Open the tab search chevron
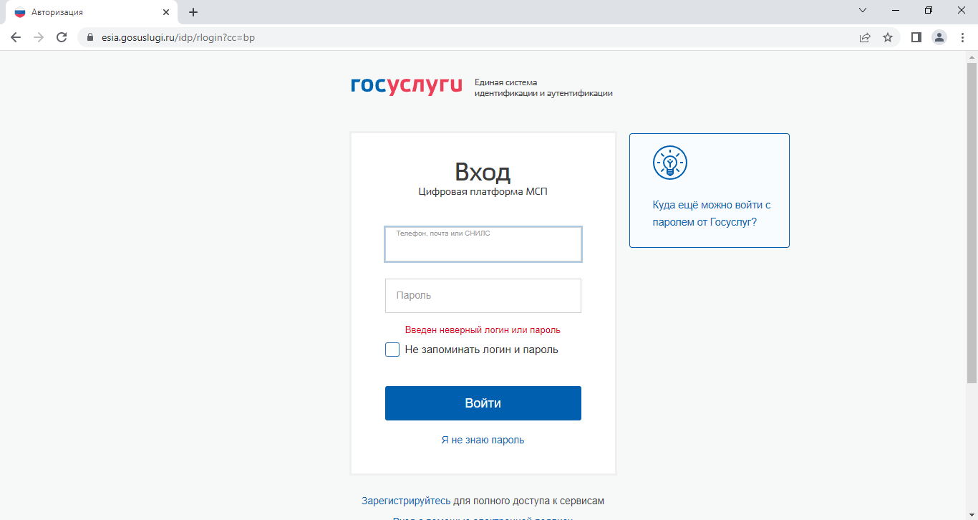This screenshot has height=520, width=978. (863, 10)
